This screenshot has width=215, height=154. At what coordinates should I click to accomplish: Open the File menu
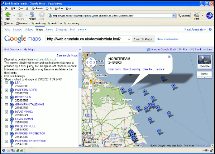pyautogui.click(x=6, y=8)
